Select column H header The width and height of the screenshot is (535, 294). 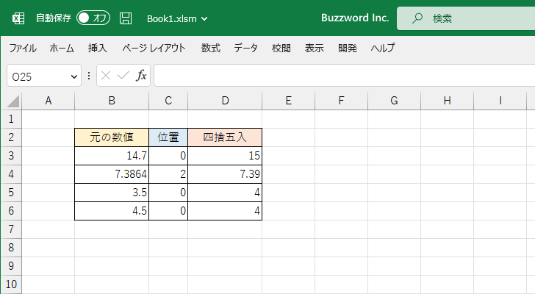pyautogui.click(x=447, y=101)
